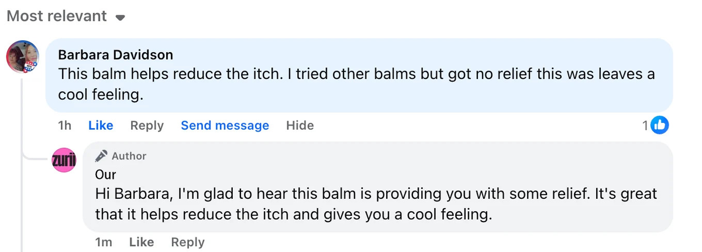Click the pink zurii page avatar

[64, 160]
